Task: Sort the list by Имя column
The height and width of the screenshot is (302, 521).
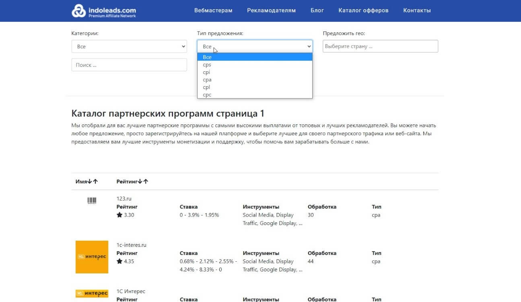Action: coord(86,182)
